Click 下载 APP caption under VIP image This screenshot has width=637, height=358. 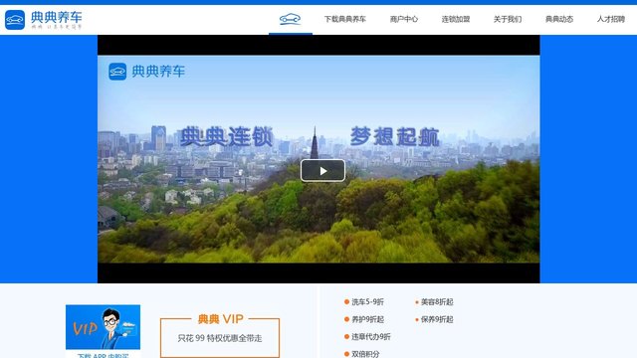103,356
